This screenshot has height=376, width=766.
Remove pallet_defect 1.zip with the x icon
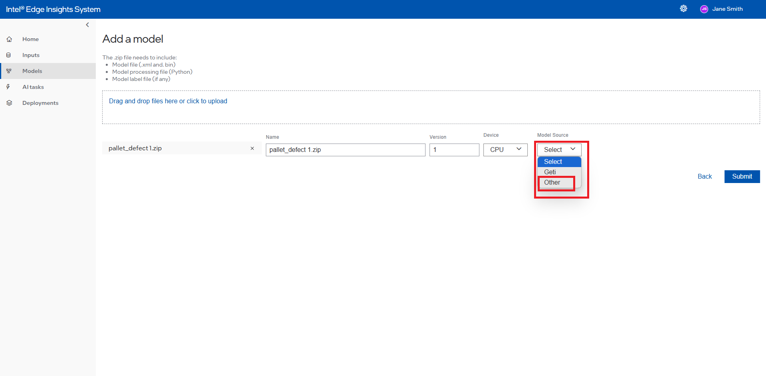tap(252, 148)
